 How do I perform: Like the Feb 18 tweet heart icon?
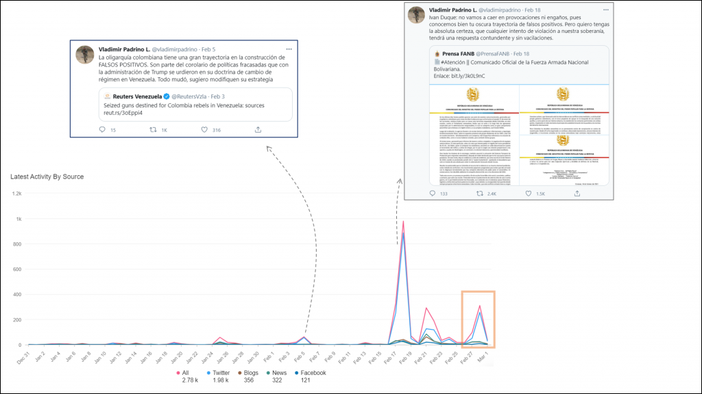[529, 194]
